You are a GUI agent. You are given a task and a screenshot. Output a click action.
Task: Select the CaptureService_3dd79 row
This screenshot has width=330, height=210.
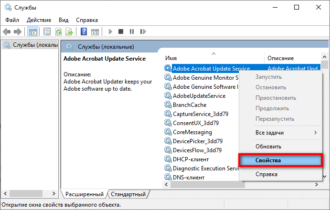pyautogui.click(x=202, y=114)
